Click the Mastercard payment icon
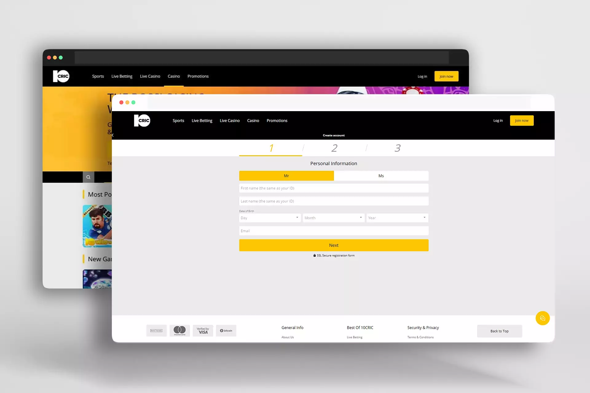The width and height of the screenshot is (590, 393). [x=179, y=331]
